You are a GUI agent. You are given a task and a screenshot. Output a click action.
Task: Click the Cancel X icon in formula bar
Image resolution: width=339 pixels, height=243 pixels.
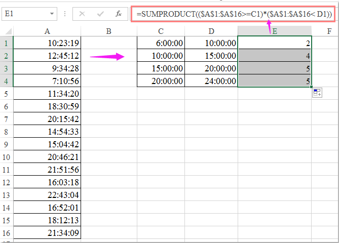[x=83, y=14]
